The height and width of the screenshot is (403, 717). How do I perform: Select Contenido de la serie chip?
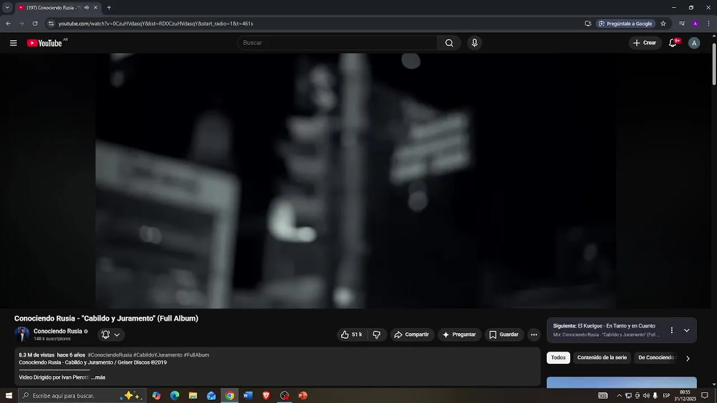[602, 358]
